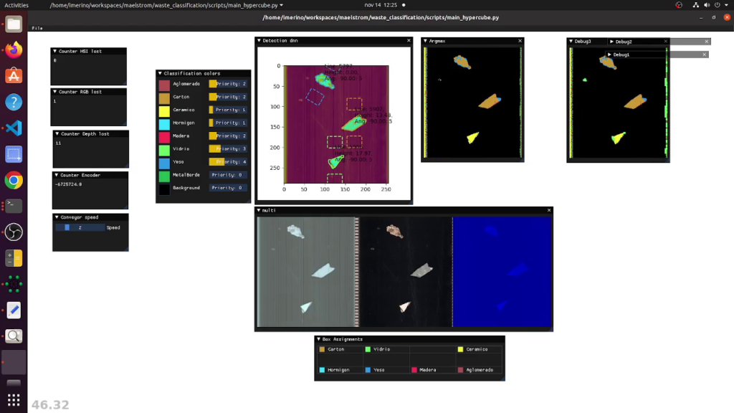Collapse the Box Assignments panel
734x413 pixels.
(318, 339)
